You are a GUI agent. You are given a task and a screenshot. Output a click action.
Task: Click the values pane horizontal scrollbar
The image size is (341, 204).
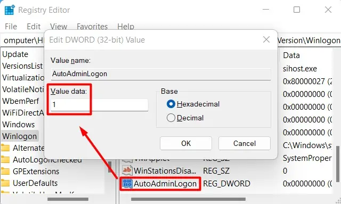188,199
